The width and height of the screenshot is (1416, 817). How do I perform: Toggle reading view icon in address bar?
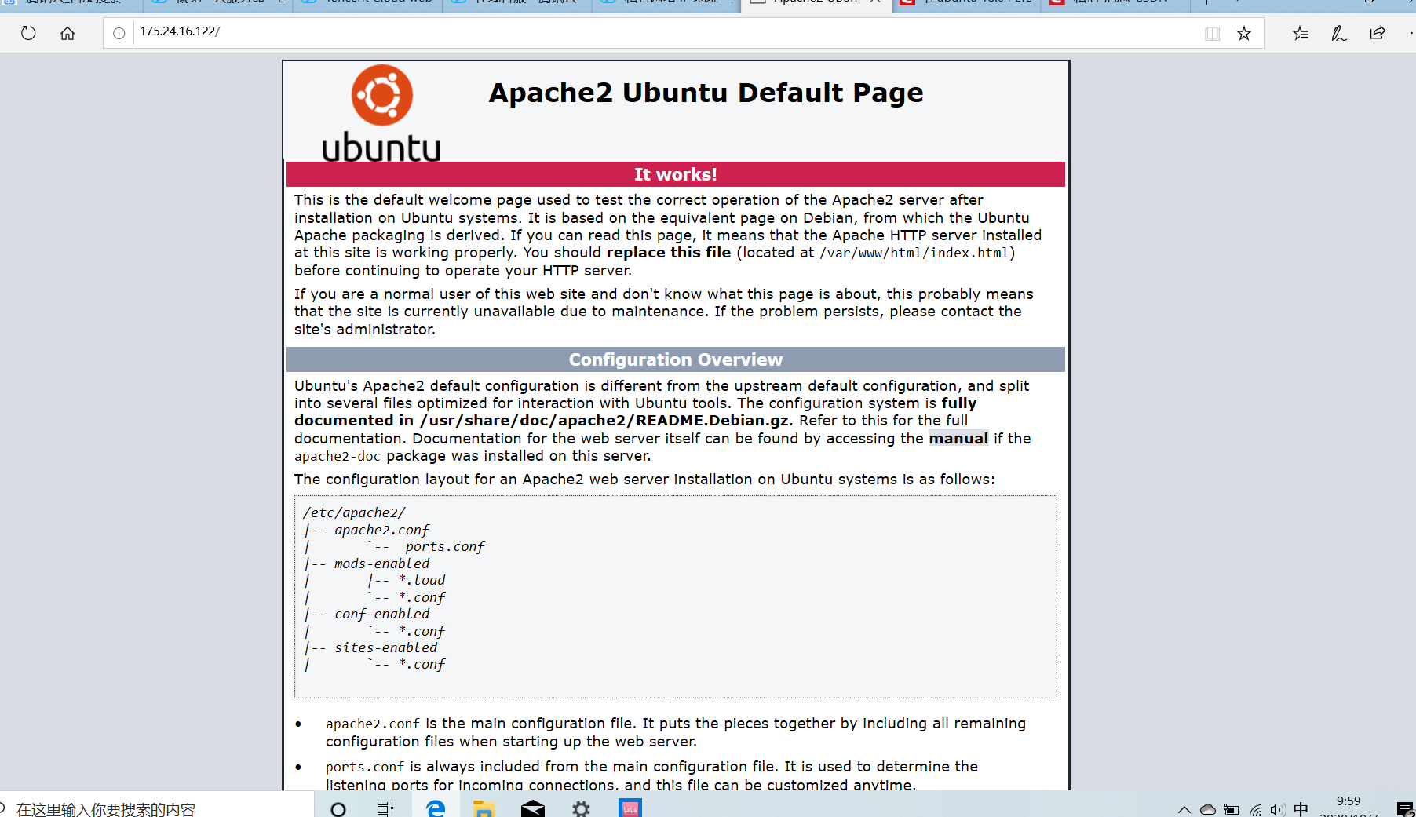(1212, 33)
